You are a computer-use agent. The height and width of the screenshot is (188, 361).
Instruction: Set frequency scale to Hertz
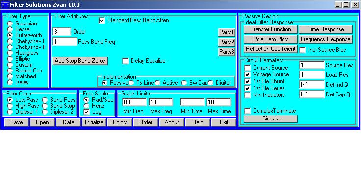tap(86, 106)
